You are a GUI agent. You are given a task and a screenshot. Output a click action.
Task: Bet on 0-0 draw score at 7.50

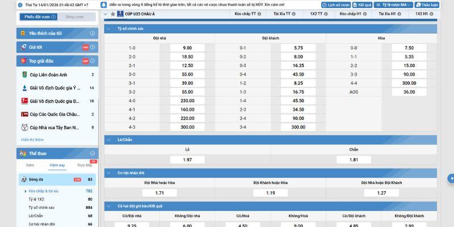click(409, 48)
